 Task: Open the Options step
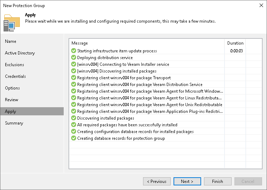click(12, 88)
